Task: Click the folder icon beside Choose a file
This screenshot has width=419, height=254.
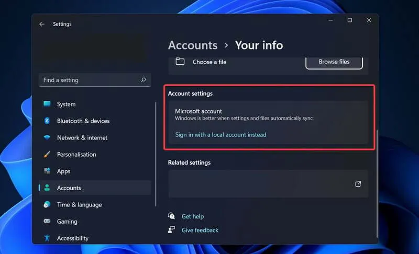Action: (180, 62)
